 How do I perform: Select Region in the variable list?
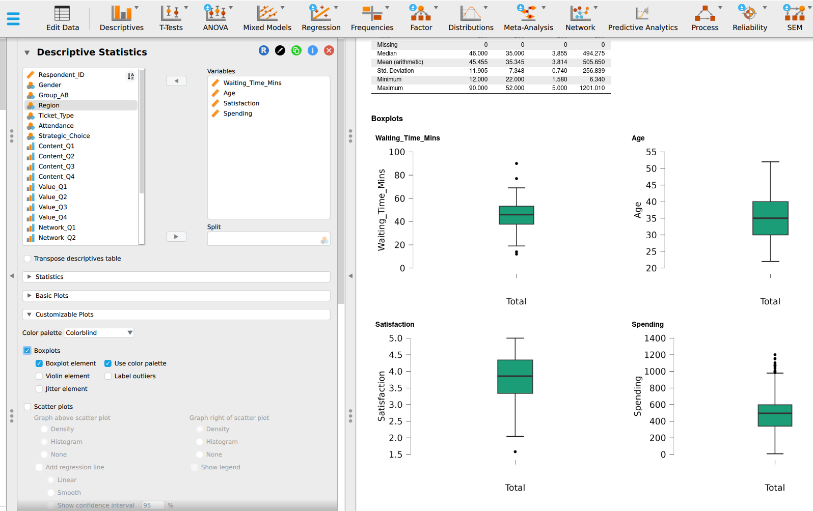pos(81,105)
